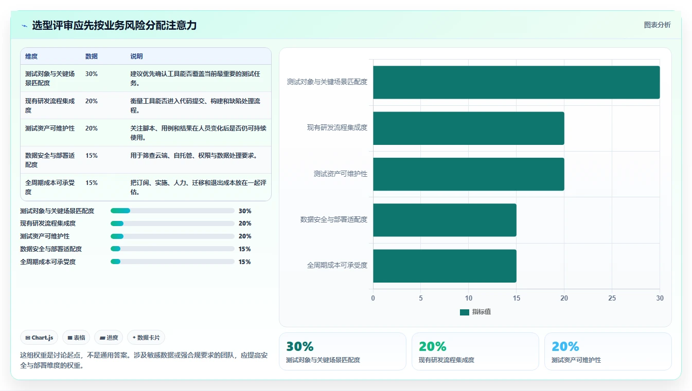Click table cell 测试对象与关键场景匹配度
The width and height of the screenshot is (692, 391).
pos(50,79)
